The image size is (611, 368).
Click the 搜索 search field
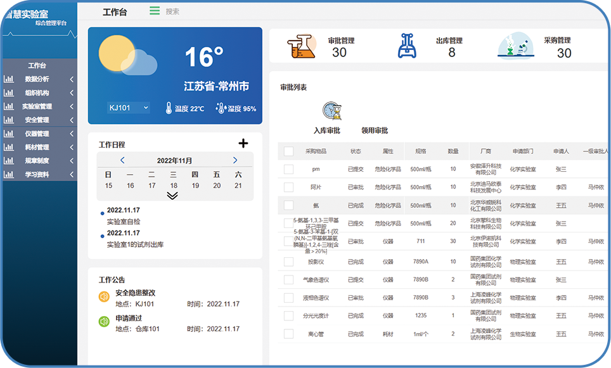(172, 11)
